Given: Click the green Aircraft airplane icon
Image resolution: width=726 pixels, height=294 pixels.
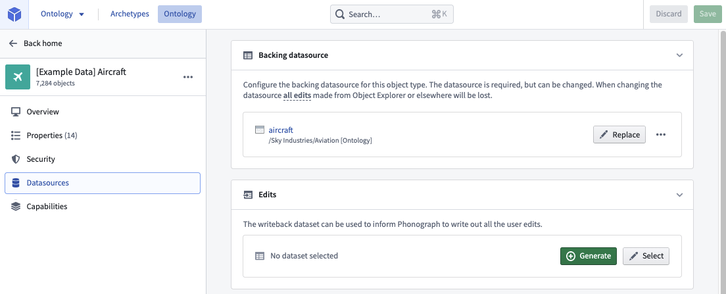Looking at the screenshot, I should [x=18, y=77].
